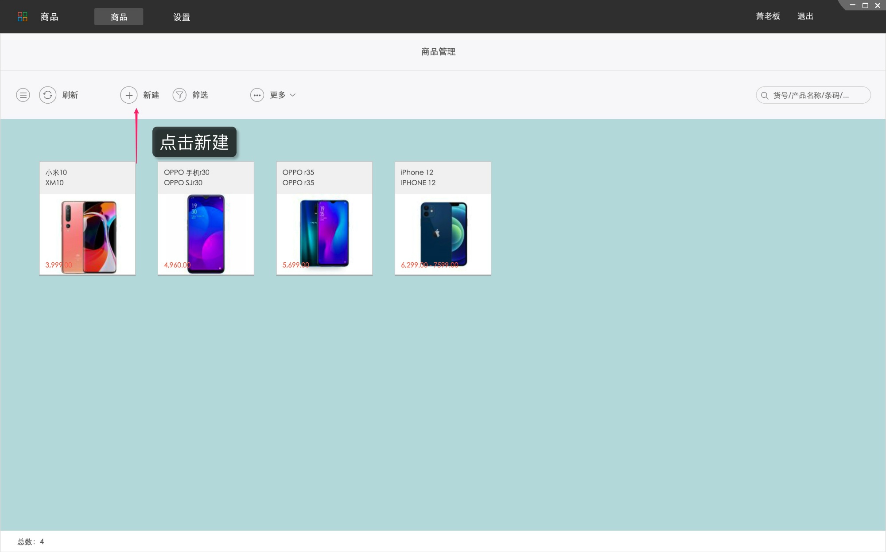Open the 小米10 product card

[x=87, y=218]
